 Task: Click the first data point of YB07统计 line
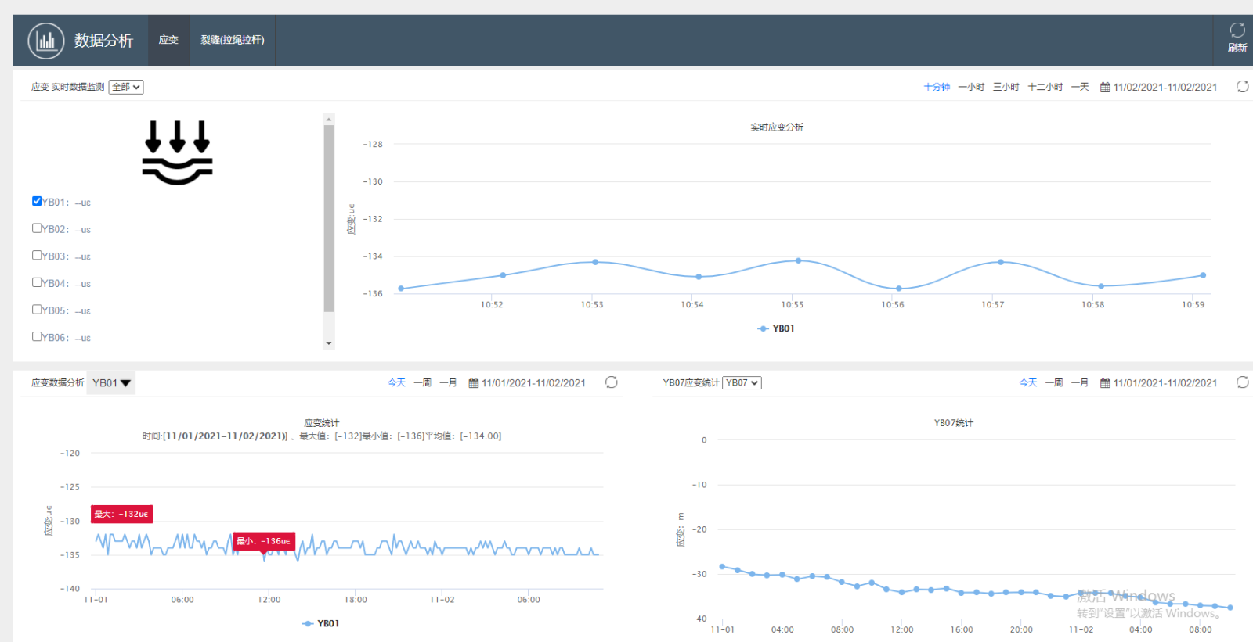pyautogui.click(x=722, y=566)
